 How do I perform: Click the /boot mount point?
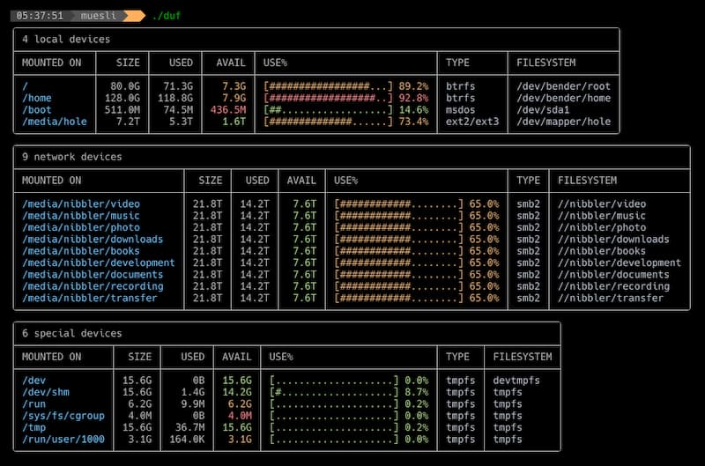click(x=37, y=109)
